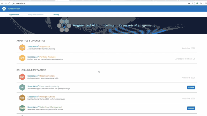
Task: Switch to the Applications tab
Action: 14,14
